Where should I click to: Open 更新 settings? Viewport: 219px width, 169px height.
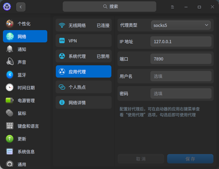click(25, 139)
